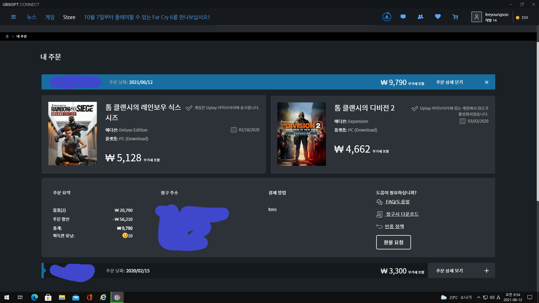
Task: Click the checkmark icon next to Uplay library notice
Action: tap(189, 108)
